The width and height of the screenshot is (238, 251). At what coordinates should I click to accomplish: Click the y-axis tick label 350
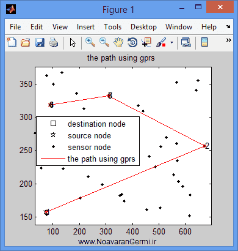[26, 84]
